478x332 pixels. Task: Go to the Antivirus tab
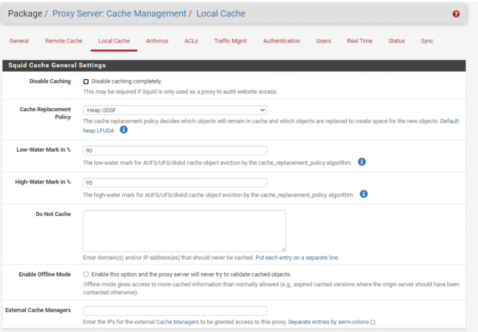(x=157, y=41)
